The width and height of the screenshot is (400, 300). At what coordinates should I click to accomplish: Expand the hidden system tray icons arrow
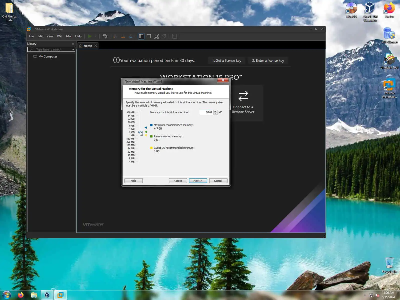click(x=365, y=295)
